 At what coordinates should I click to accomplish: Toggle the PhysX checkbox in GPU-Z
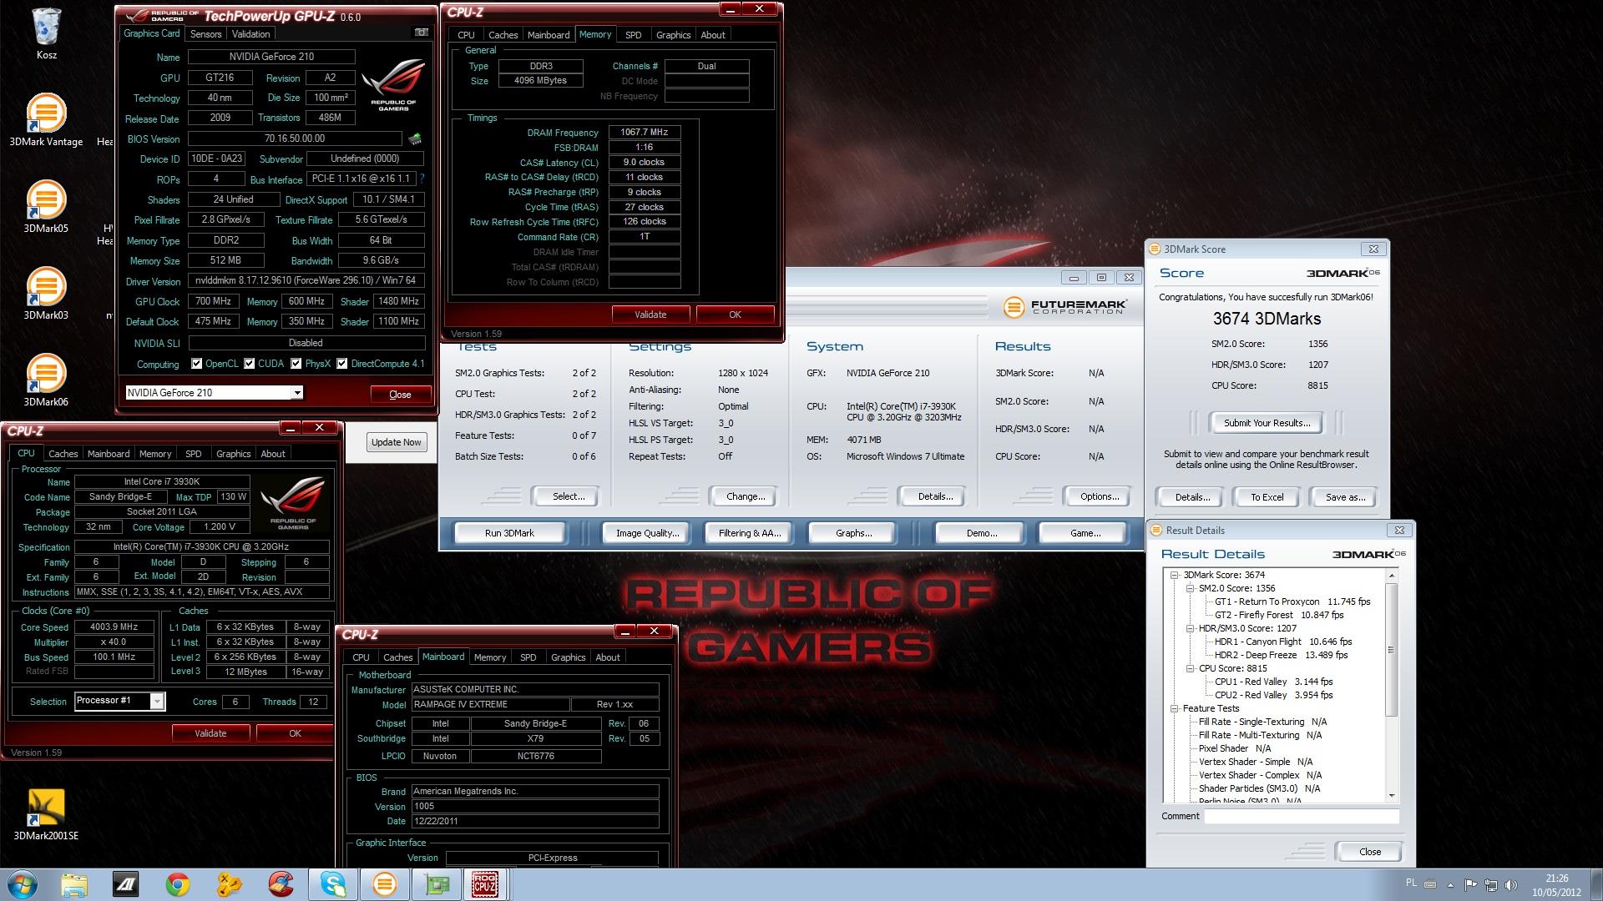[x=296, y=364]
